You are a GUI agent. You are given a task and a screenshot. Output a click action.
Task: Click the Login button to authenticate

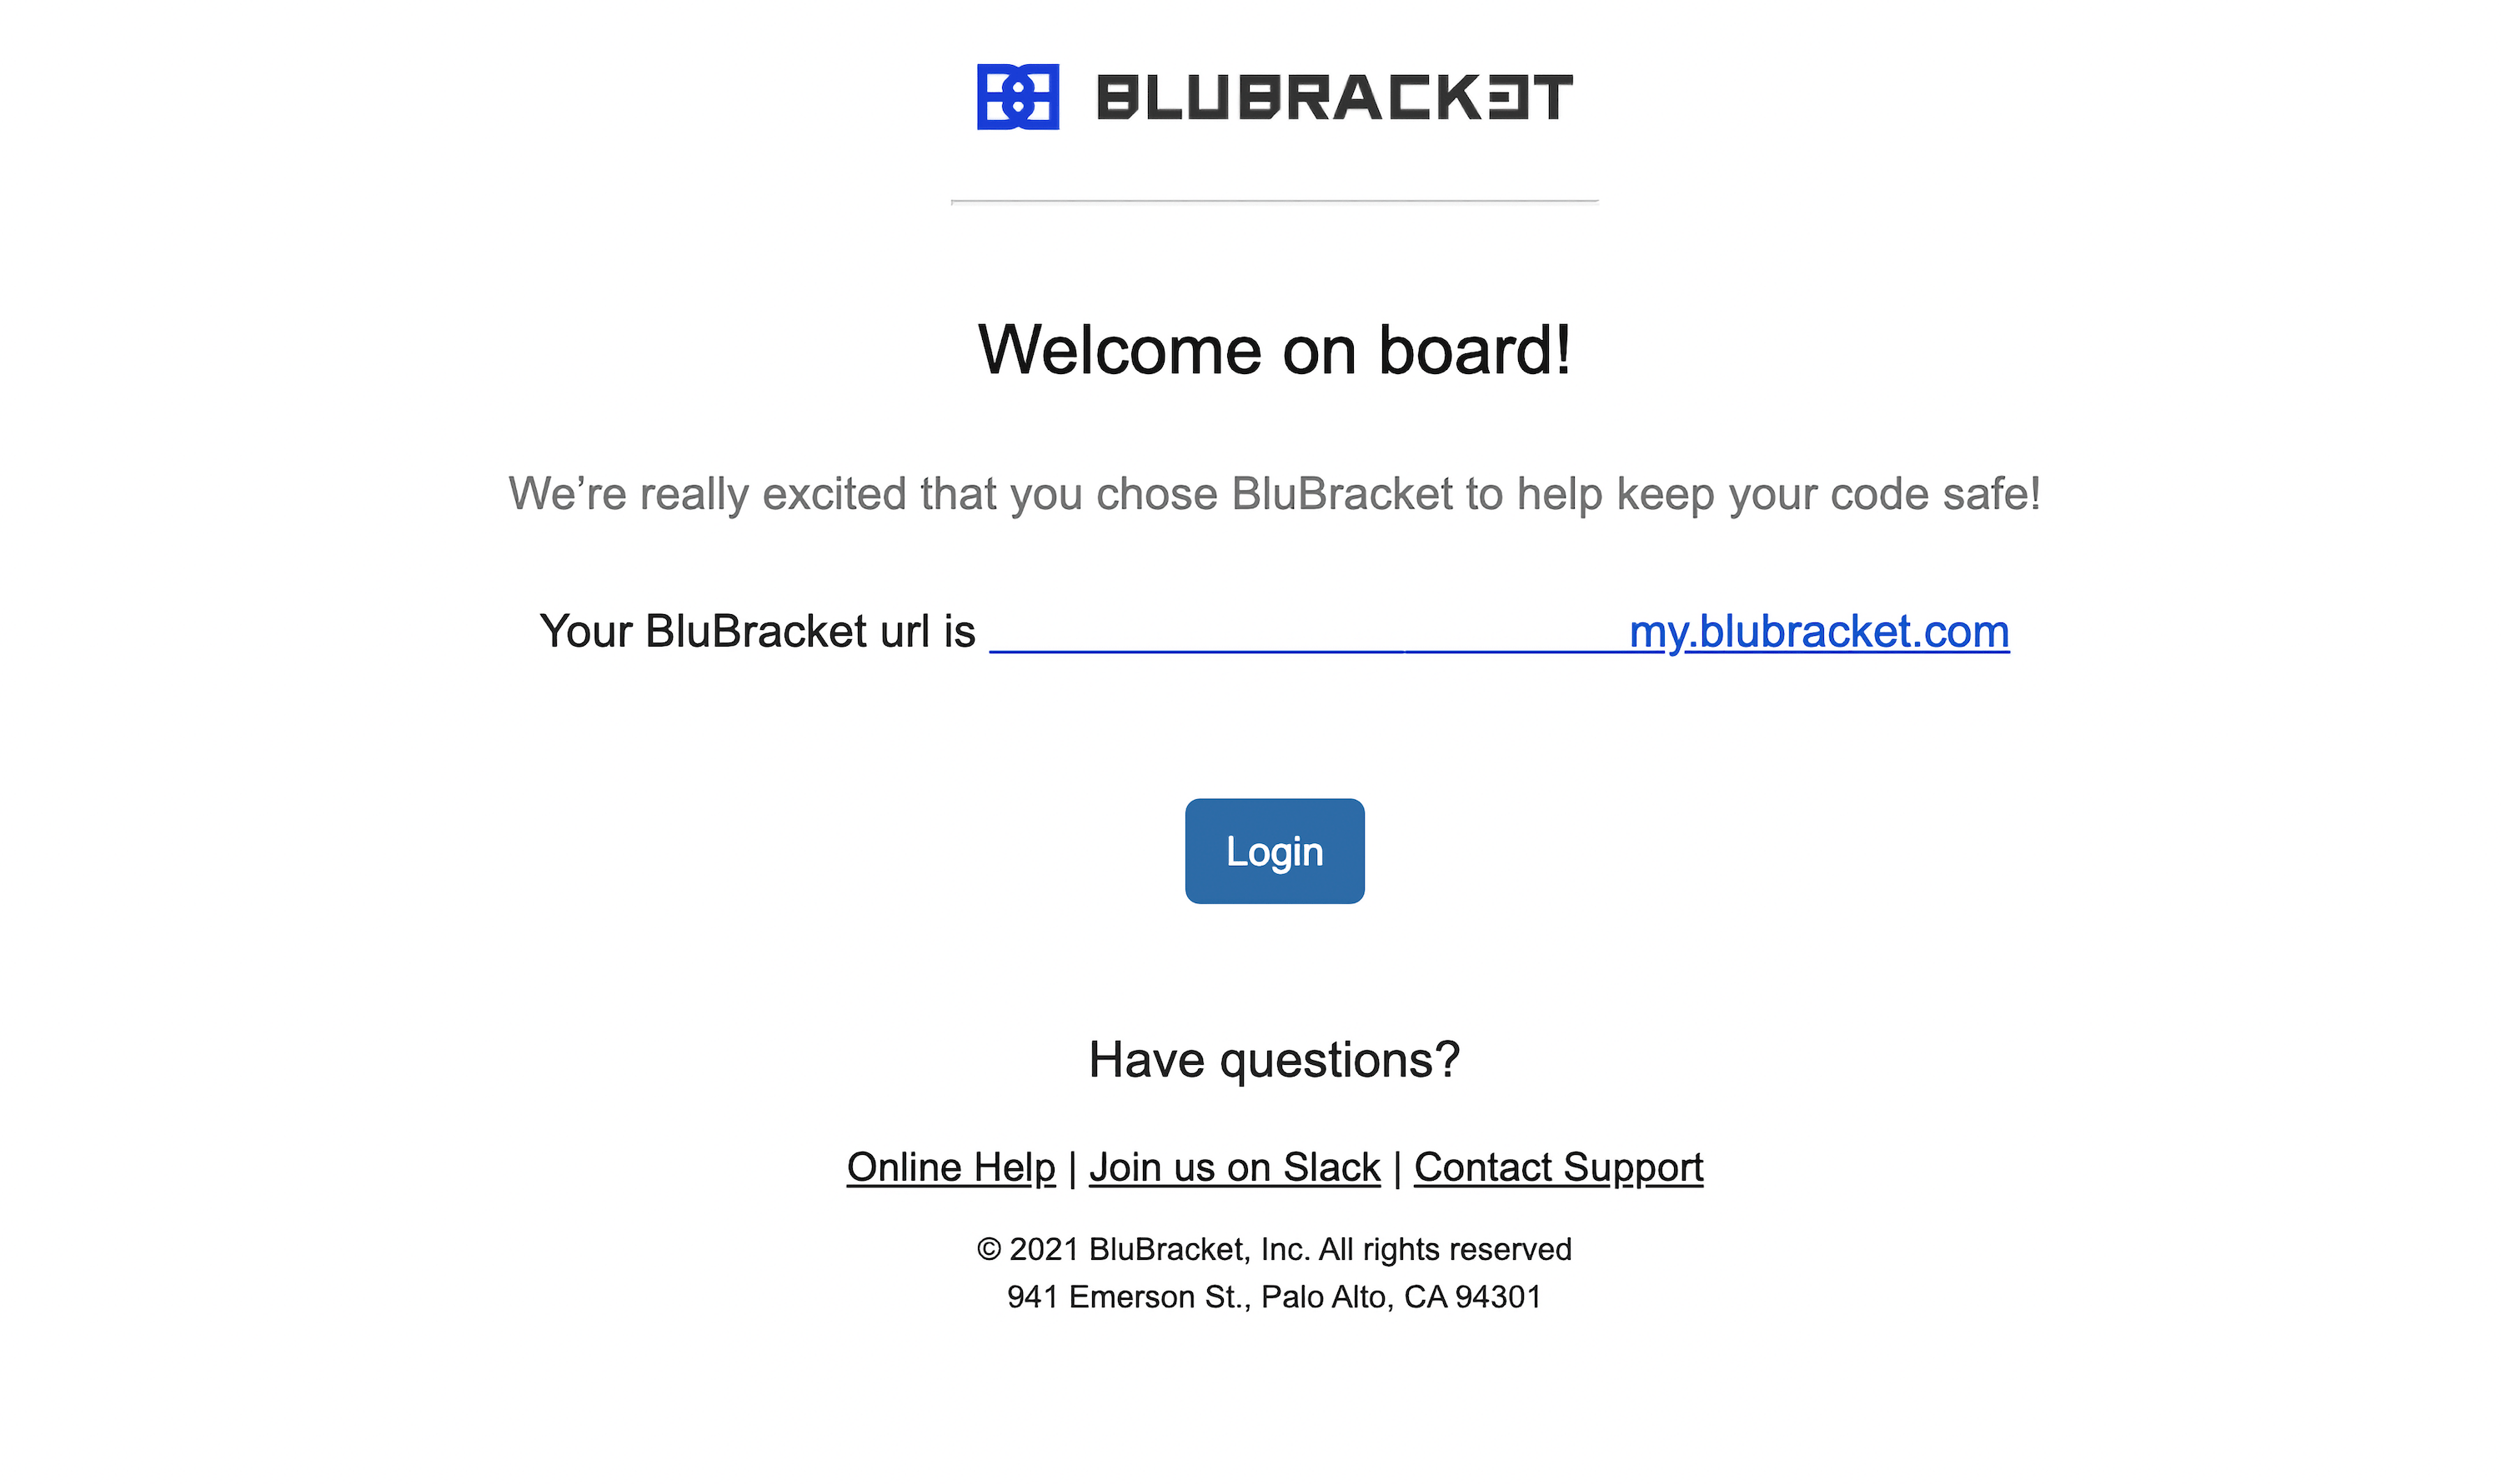[1273, 850]
